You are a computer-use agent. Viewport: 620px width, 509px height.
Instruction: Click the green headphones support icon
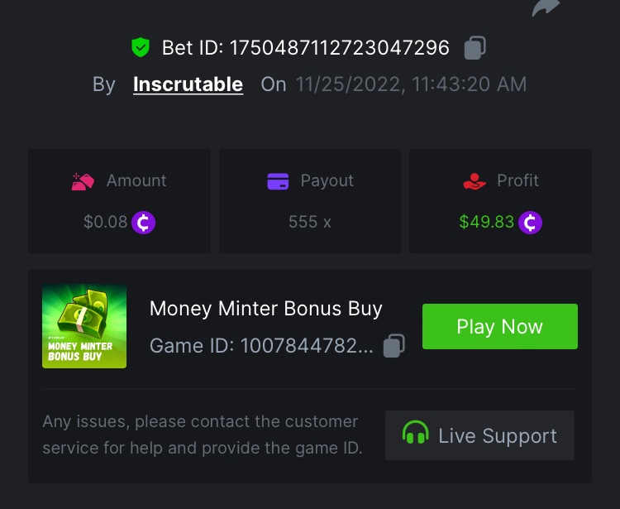coord(415,433)
